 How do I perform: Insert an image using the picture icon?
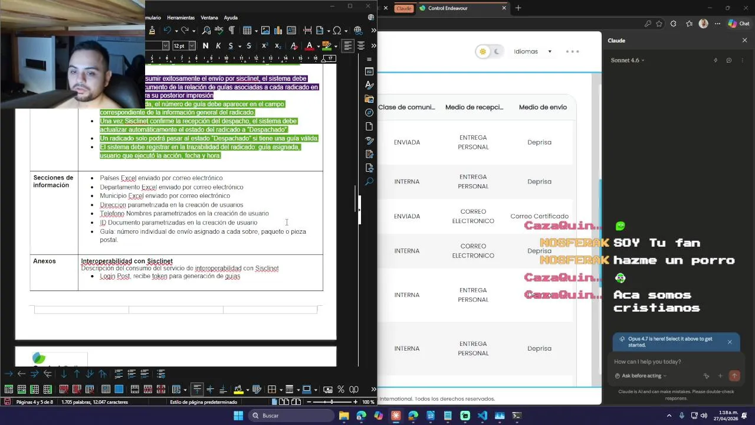point(265,31)
